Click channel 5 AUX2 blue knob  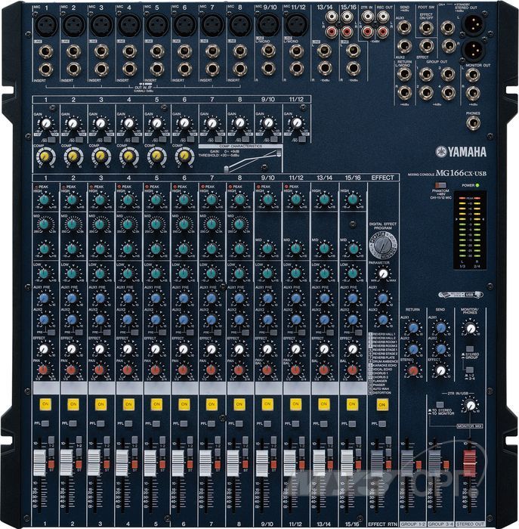[156, 320]
